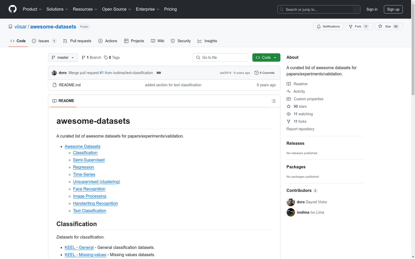Click the stars icon in About sidebar
Screen dimensions: 415x259
(289, 106)
